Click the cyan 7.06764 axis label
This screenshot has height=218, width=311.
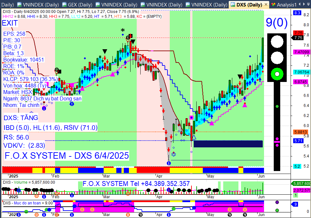coord(302,72)
